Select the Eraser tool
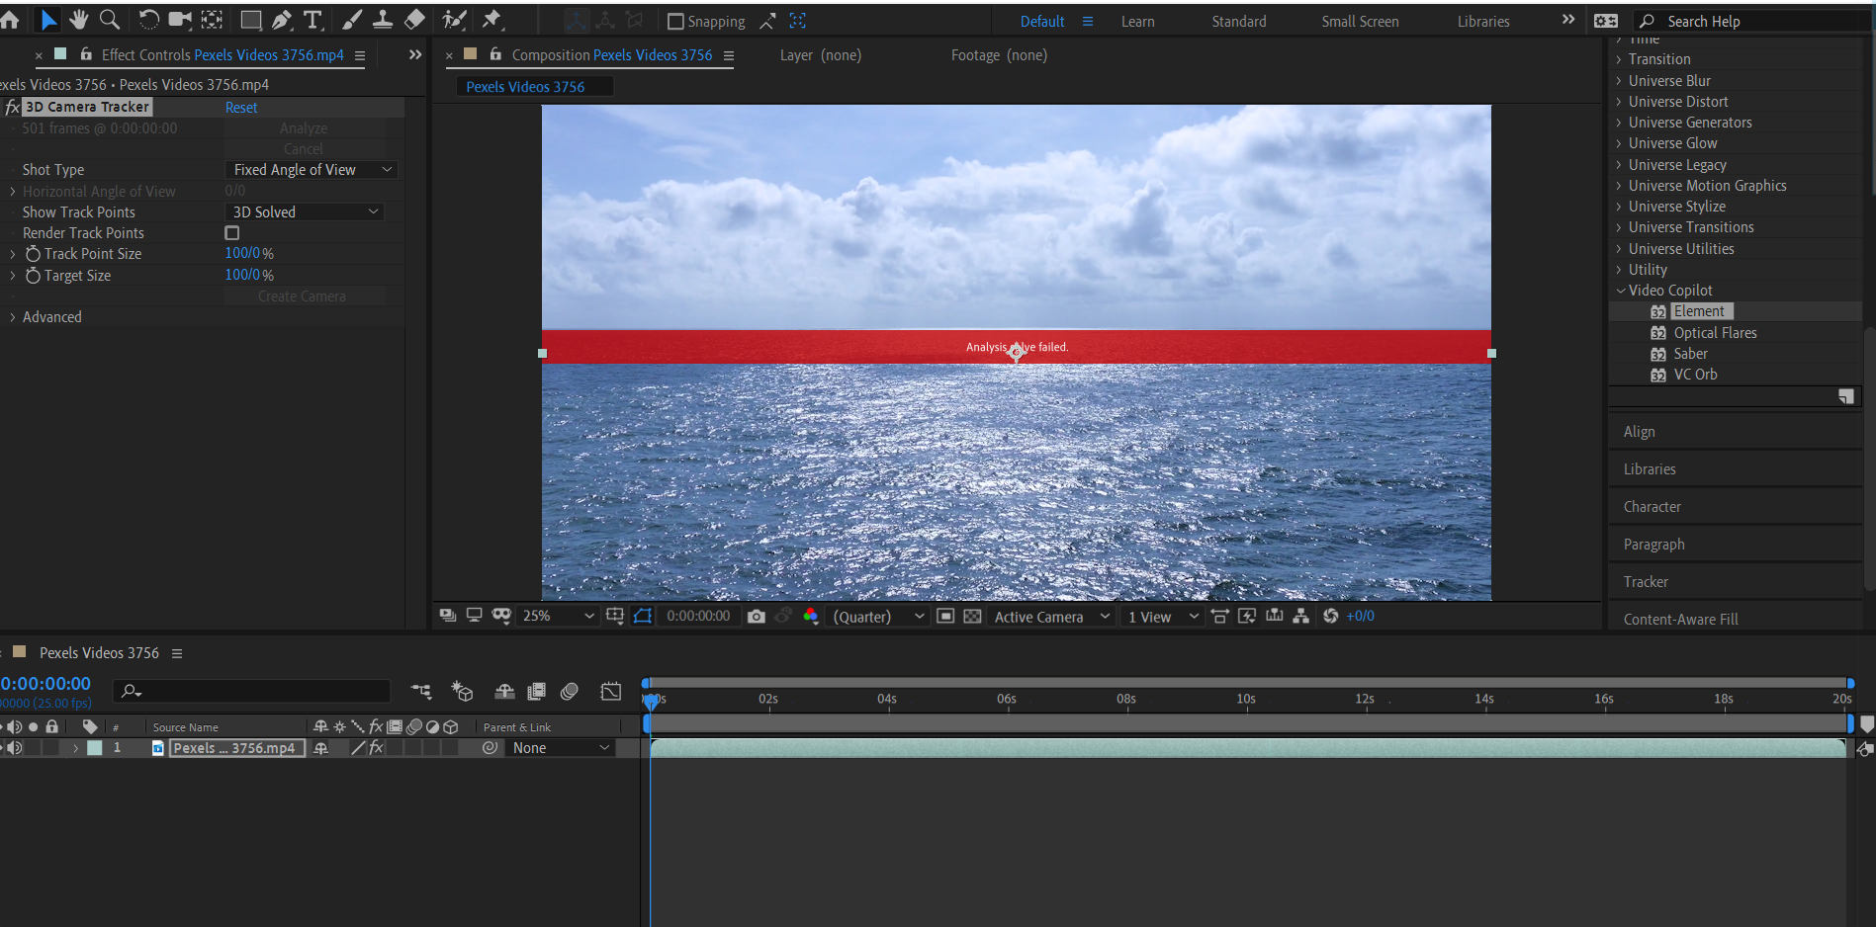1876x927 pixels. click(x=415, y=19)
